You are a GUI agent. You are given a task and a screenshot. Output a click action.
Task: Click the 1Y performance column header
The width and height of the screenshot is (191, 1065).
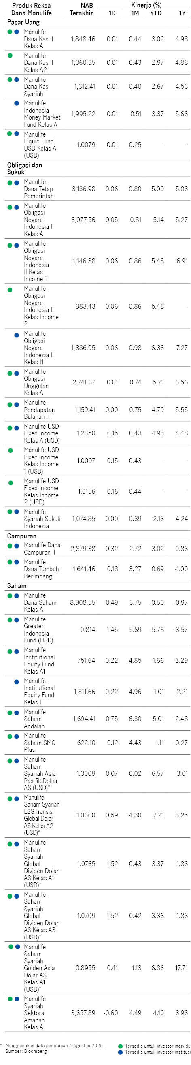pyautogui.click(x=182, y=13)
